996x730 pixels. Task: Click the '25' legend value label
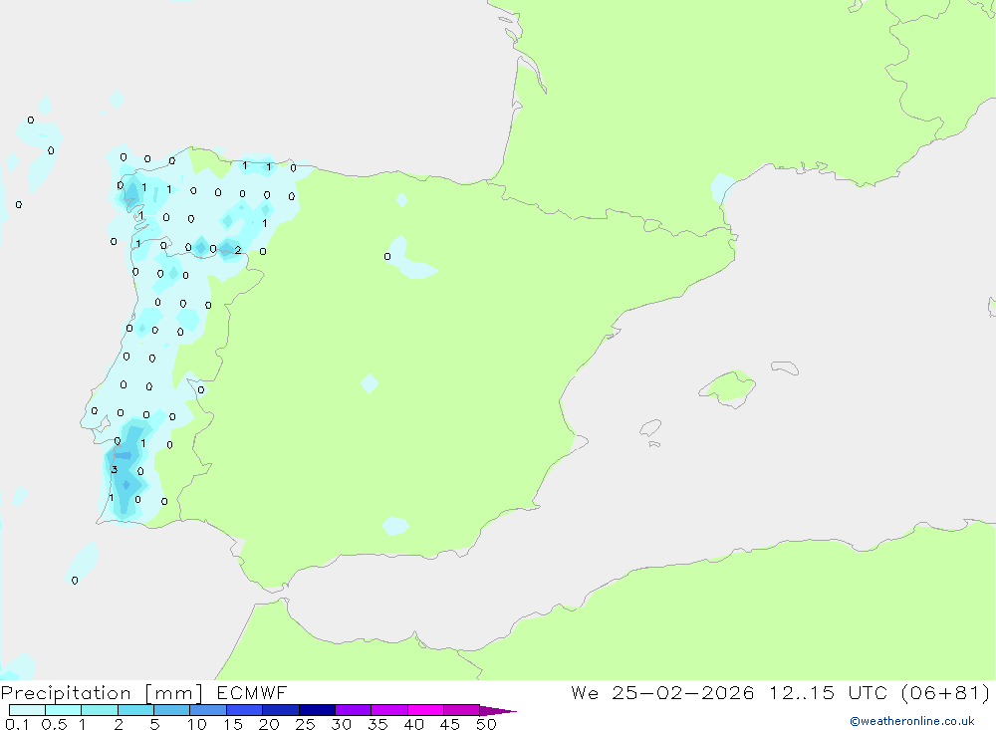point(305,724)
